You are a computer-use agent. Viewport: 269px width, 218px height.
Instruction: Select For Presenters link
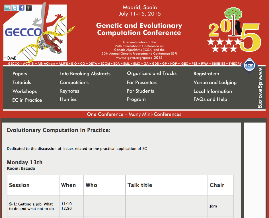click(142, 82)
